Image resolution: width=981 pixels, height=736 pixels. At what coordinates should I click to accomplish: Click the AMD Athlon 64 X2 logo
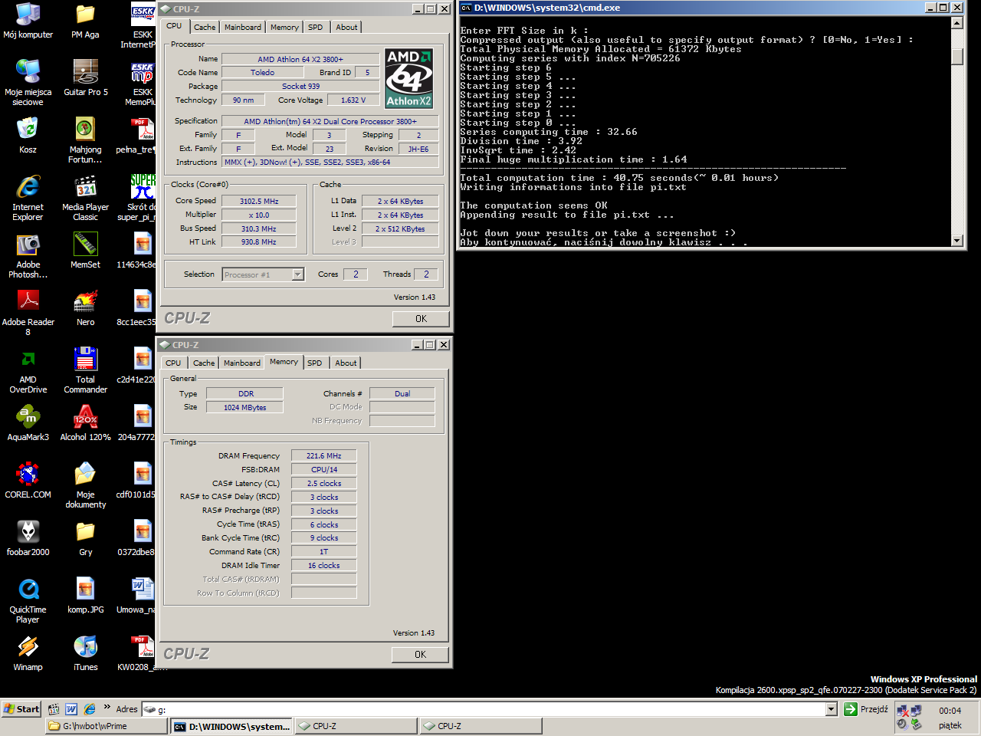tap(408, 77)
